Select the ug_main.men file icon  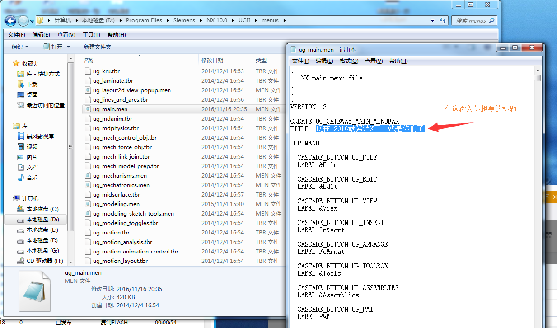[x=88, y=109]
